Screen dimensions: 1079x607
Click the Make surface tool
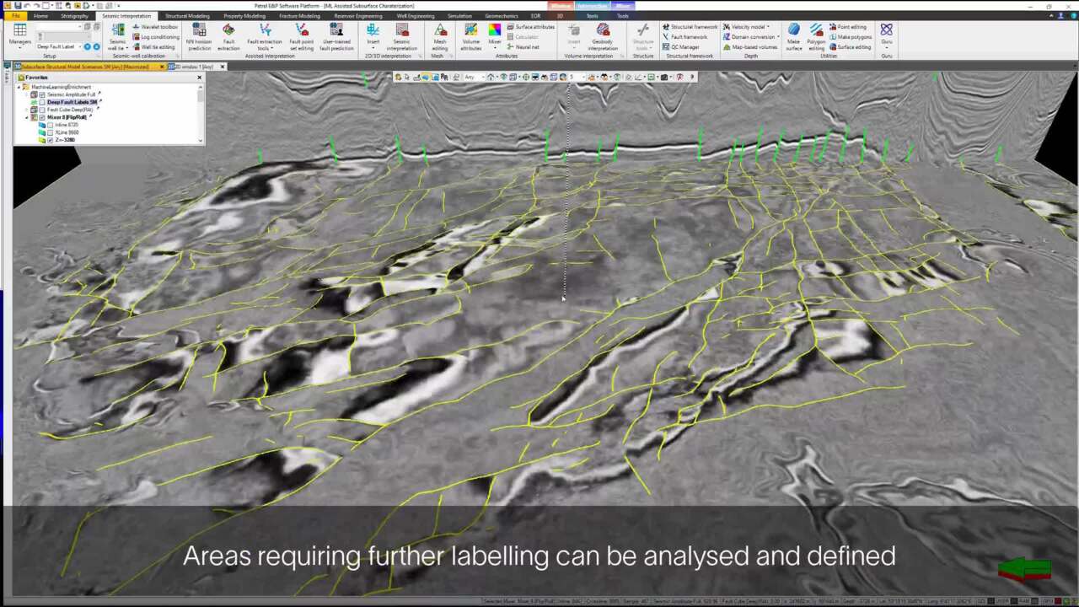click(794, 37)
